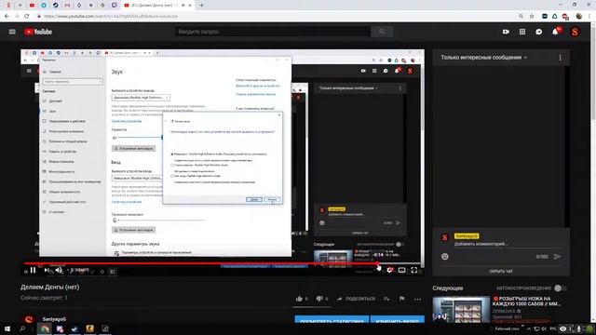The width and height of the screenshot is (596, 335).
Task: Open the notifications bell
Action: tap(555, 32)
